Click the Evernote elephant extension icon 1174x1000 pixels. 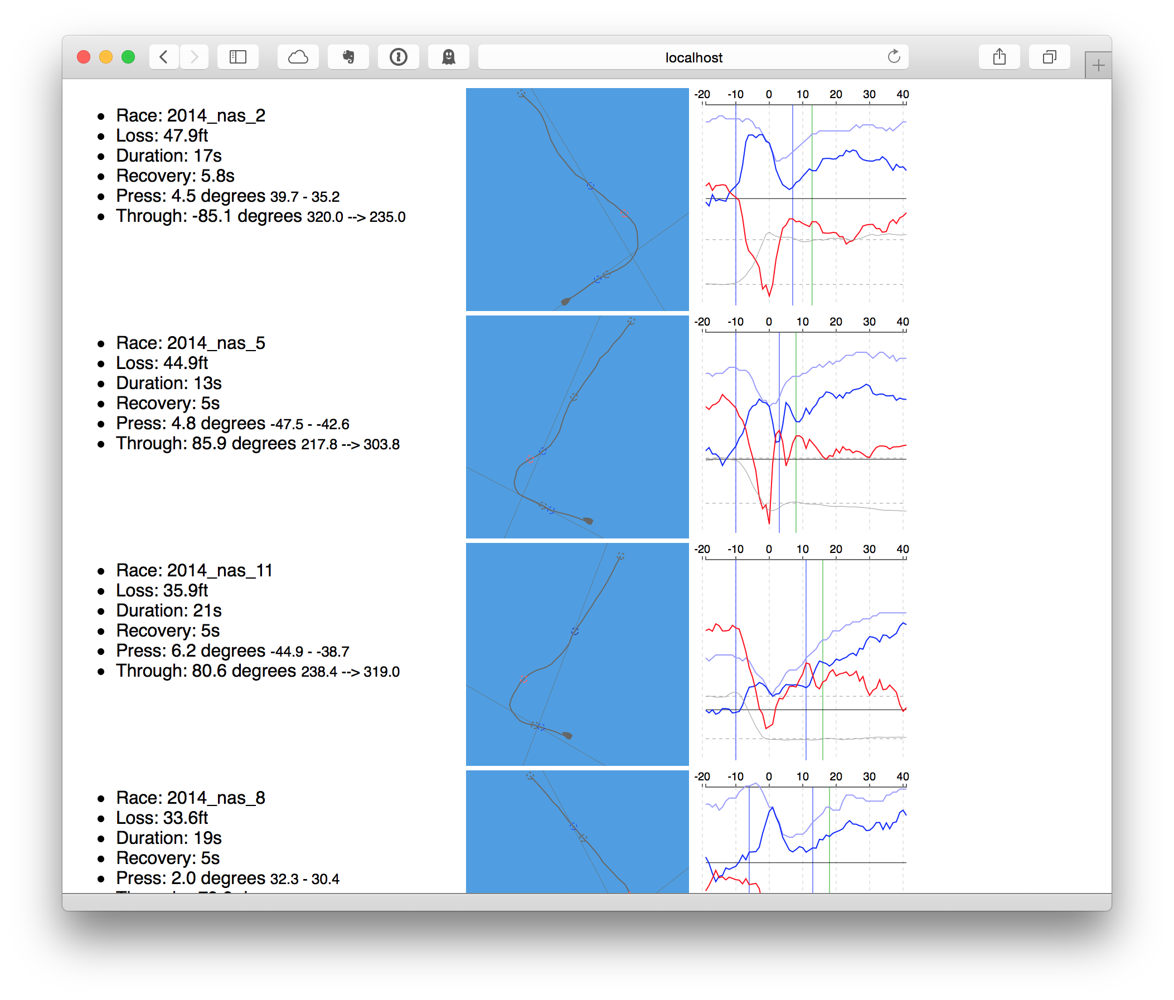coord(348,57)
